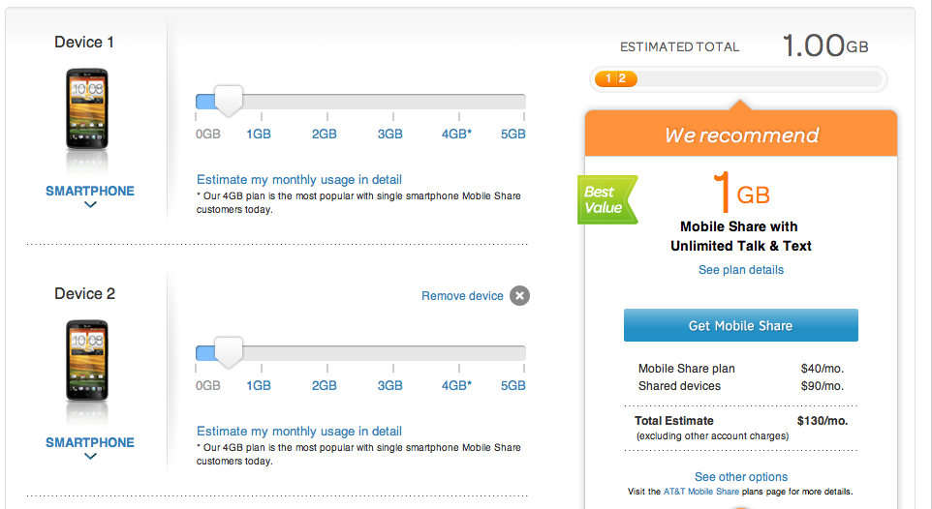Set Device 1 slider to 2GB mark
Image resolution: width=932 pixels, height=509 pixels.
coord(325,102)
